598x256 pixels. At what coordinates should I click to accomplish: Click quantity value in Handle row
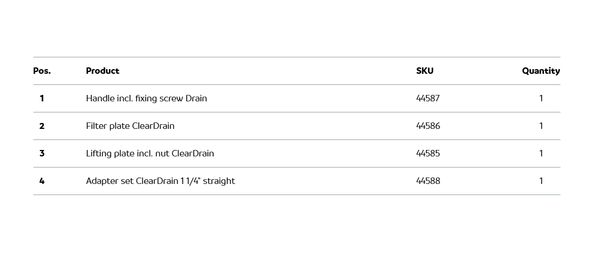coord(541,98)
